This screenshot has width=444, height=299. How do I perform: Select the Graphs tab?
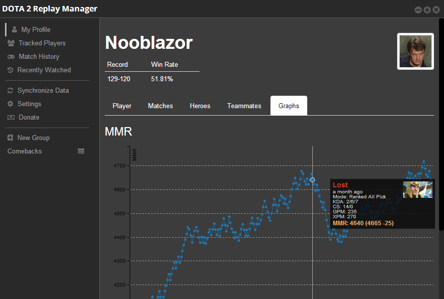tap(288, 106)
